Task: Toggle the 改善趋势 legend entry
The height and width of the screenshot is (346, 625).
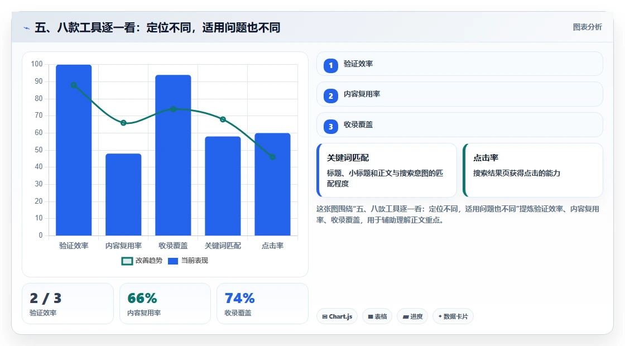Action: pos(142,261)
